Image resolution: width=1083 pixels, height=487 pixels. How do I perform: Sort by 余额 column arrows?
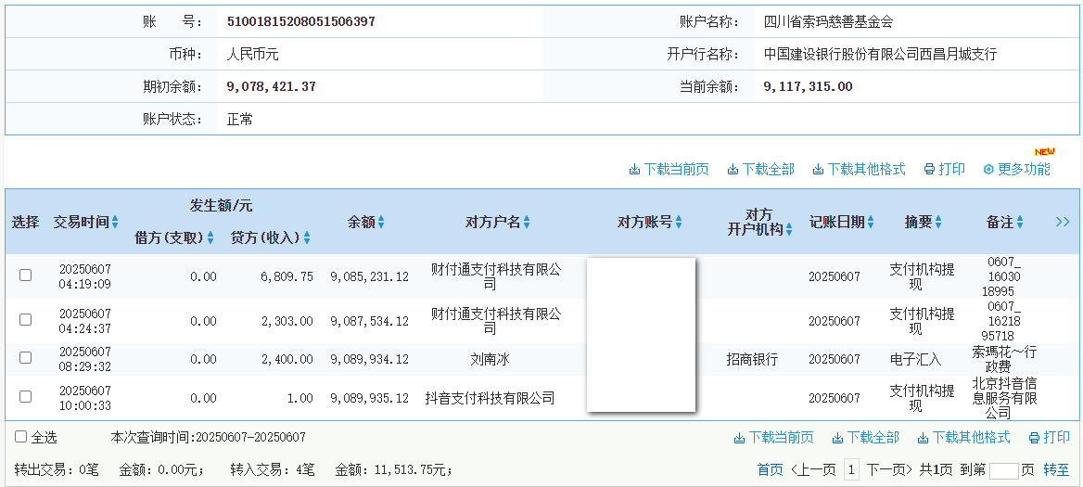coord(381,223)
